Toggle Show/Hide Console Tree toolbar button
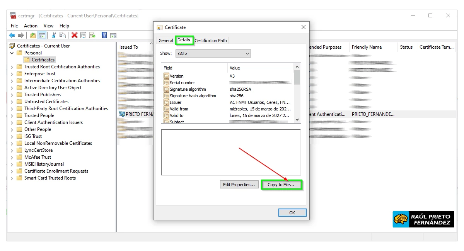 point(42,36)
